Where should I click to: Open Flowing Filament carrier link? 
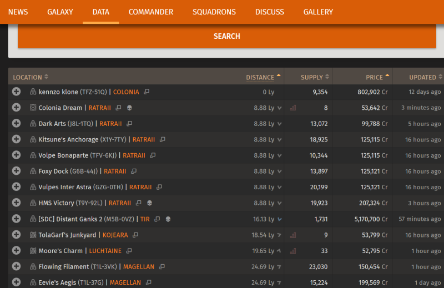pos(64,267)
